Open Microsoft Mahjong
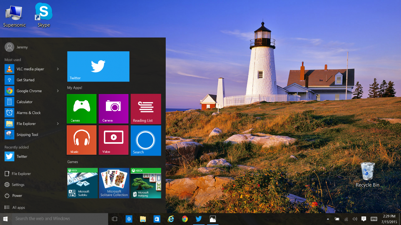This screenshot has height=225, width=401. [146, 183]
